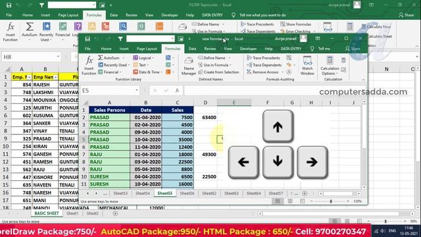Click ENG language indicator in taskbar

click(392, 230)
